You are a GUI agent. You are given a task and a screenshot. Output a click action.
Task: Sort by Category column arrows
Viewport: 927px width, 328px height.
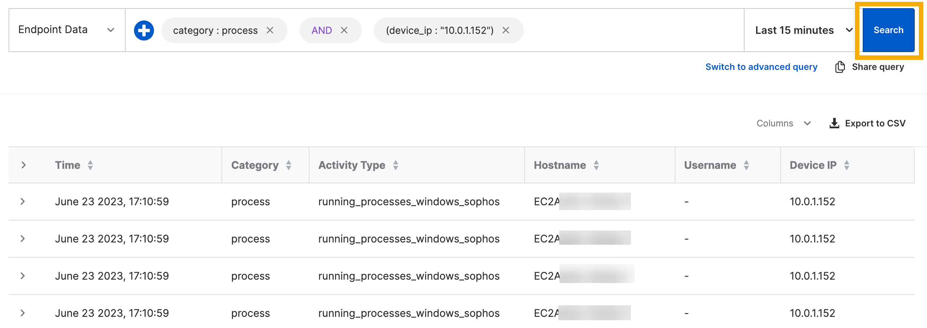point(289,165)
